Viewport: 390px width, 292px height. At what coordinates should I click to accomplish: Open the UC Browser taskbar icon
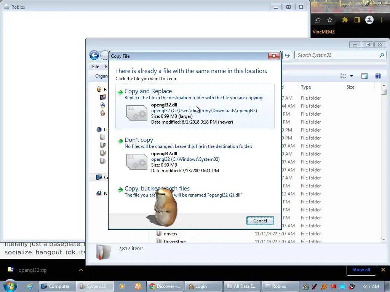point(138,286)
